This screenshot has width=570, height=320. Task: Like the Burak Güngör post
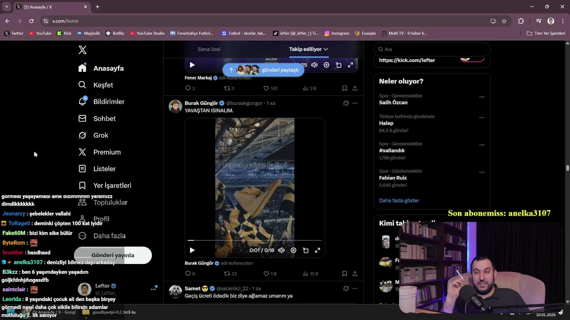270,274
